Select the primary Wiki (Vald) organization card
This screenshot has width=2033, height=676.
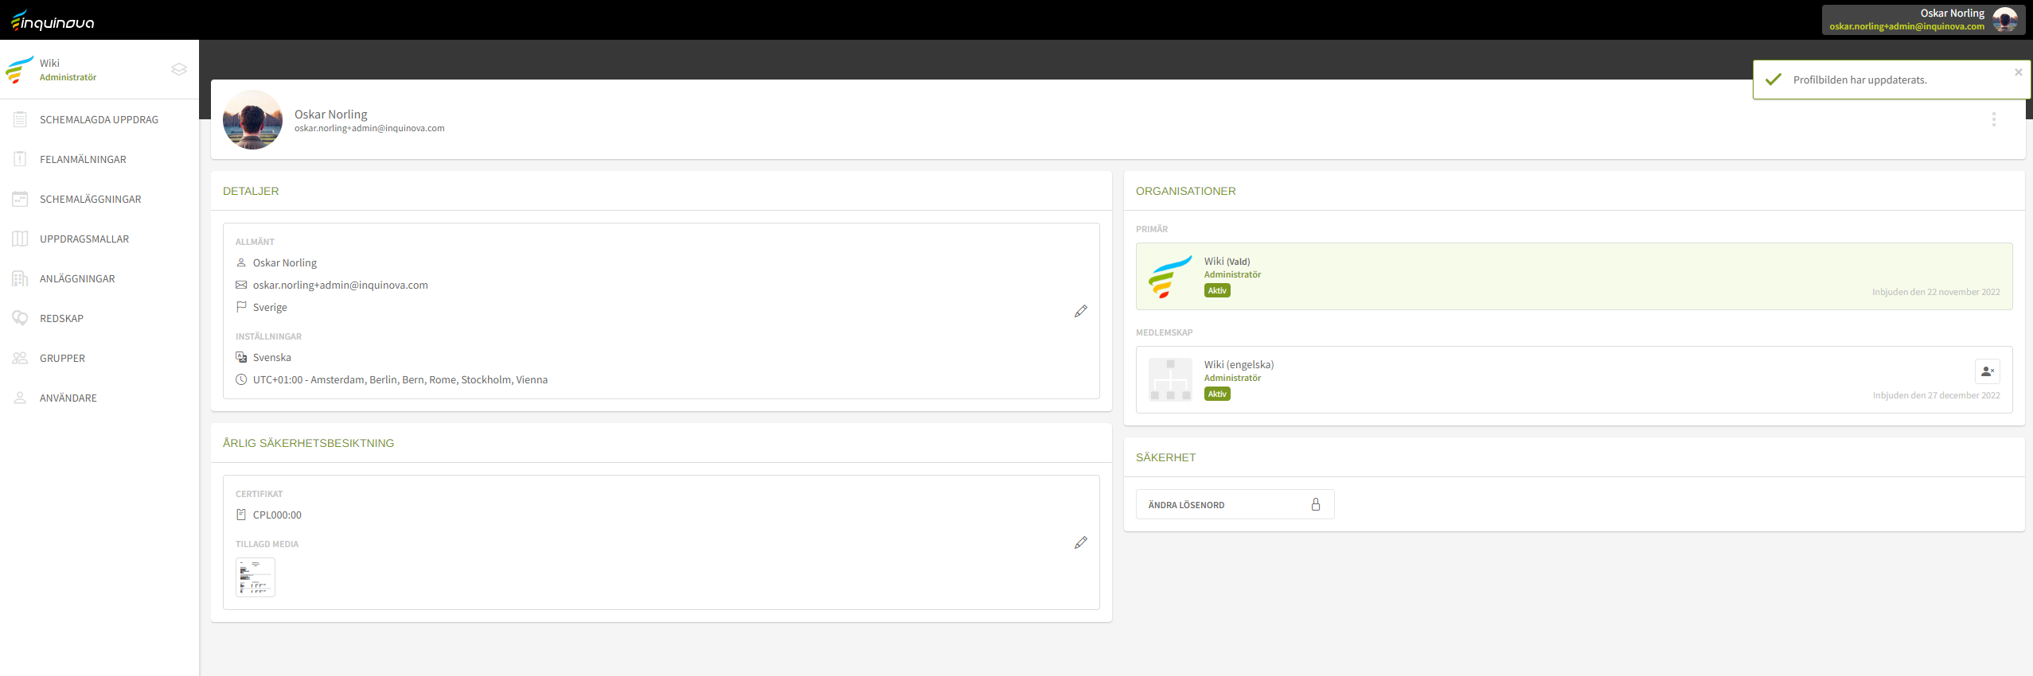[1573, 276]
